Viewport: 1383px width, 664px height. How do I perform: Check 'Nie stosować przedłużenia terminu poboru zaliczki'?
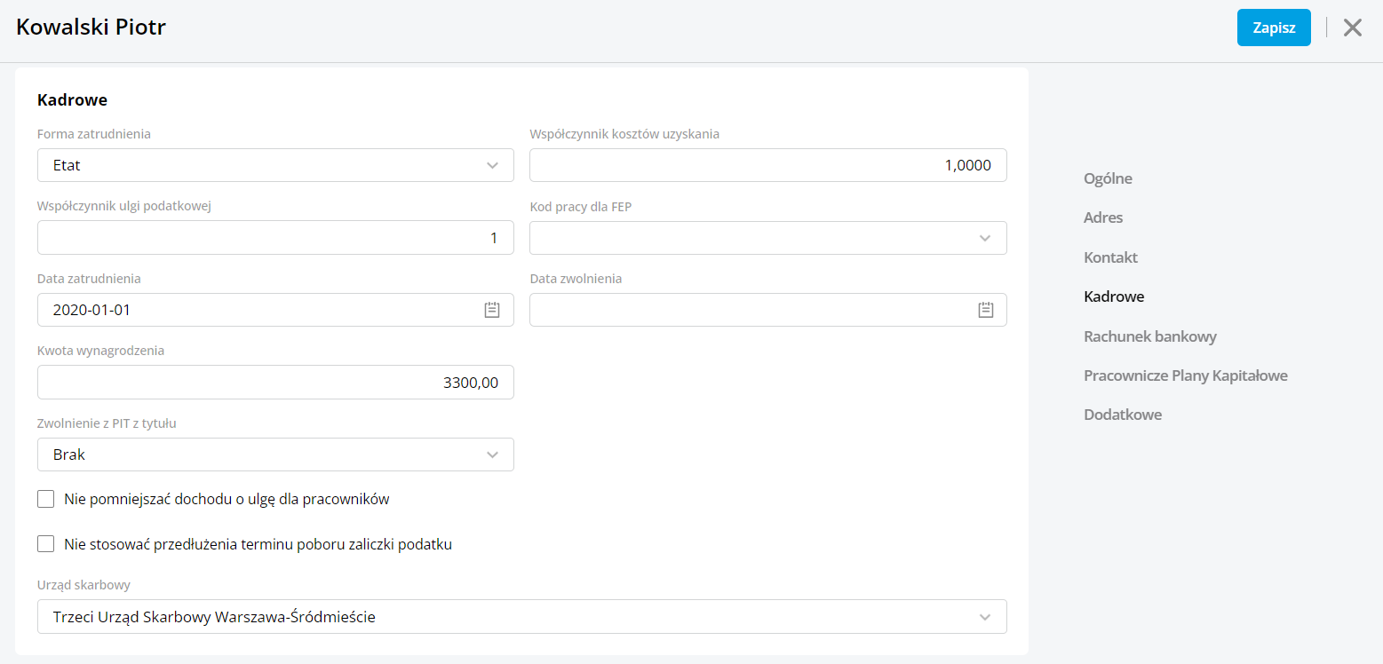coord(46,544)
